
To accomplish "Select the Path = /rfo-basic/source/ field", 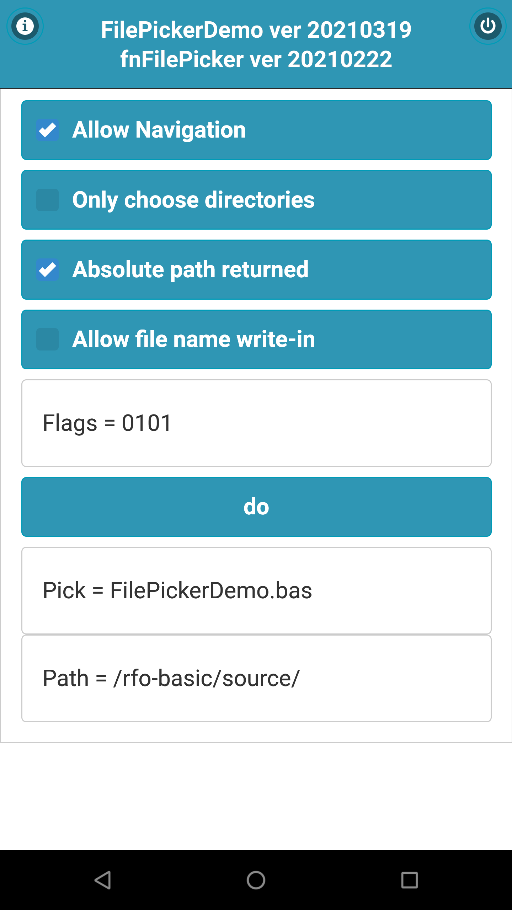I will point(256,678).
